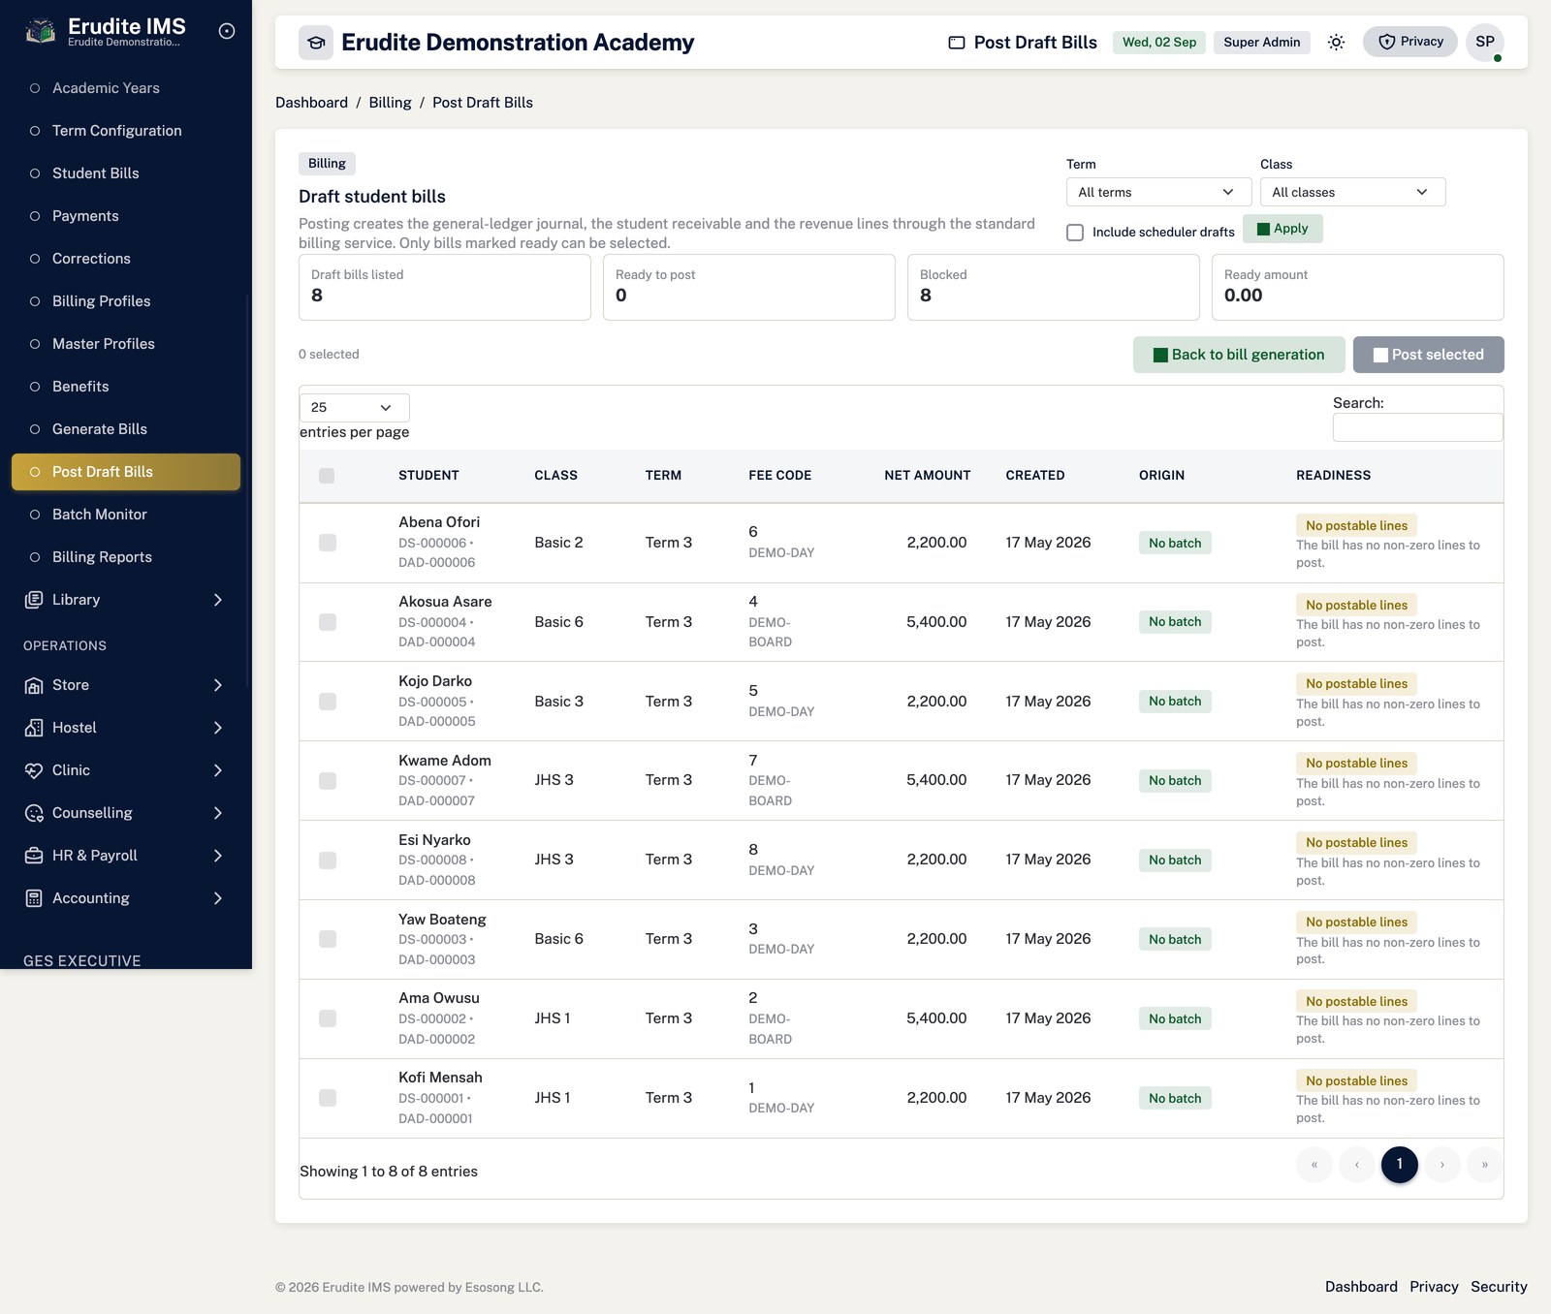
Task: Click the Library sidebar icon
Action: point(34,600)
